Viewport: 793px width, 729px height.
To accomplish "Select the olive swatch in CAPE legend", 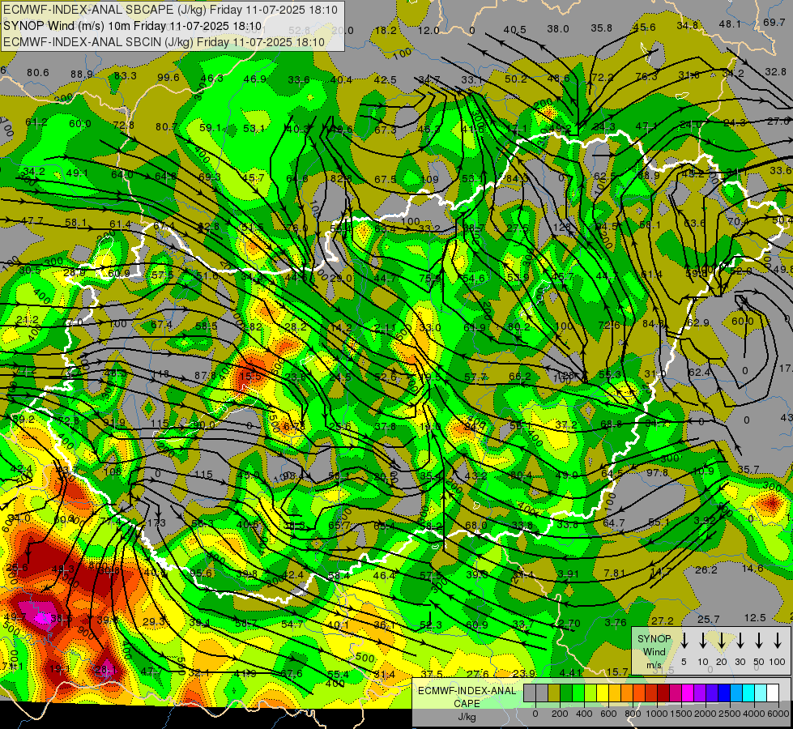I will pos(554,693).
